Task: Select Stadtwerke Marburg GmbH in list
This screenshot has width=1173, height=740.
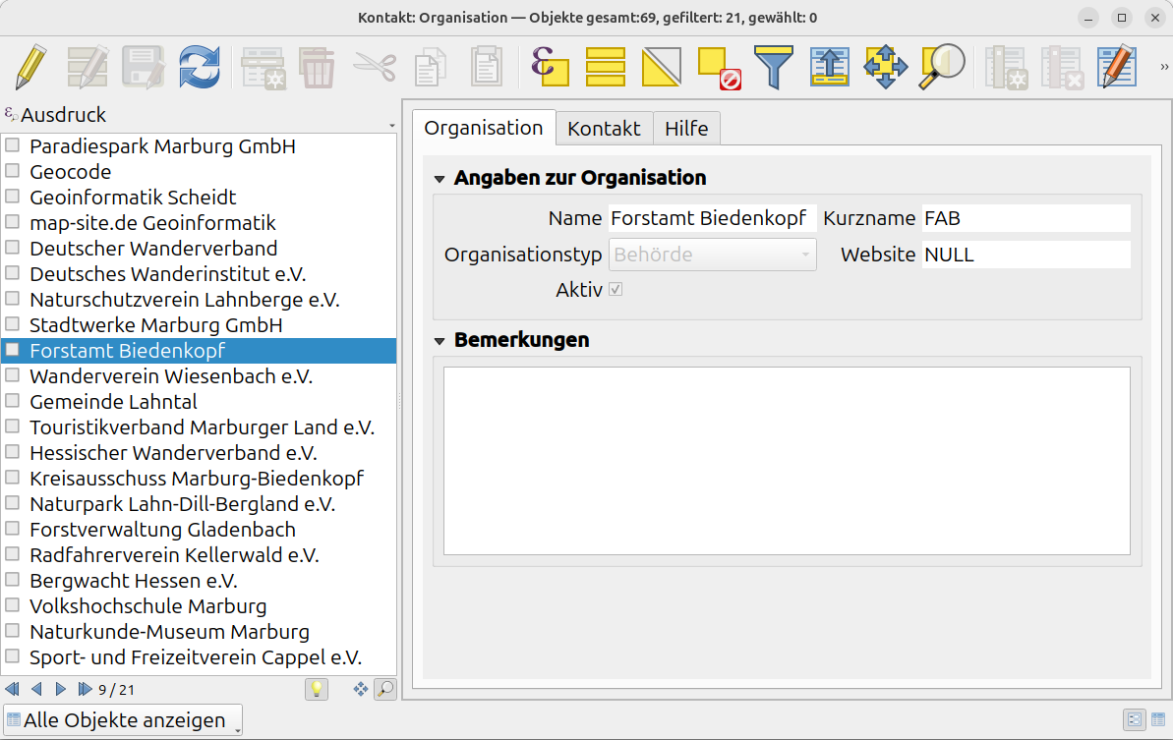Action: tap(199, 325)
